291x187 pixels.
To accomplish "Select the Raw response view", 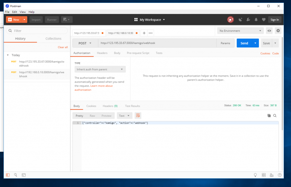I will coord(92,116).
